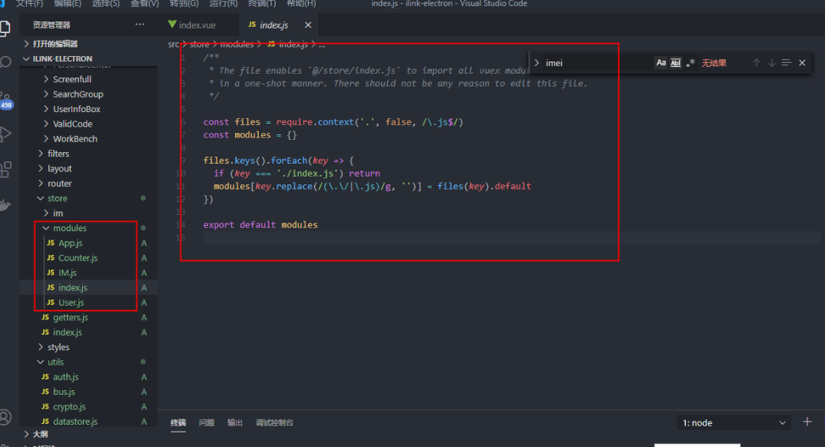Collapse the utils folder
The height and width of the screenshot is (447, 825).
tap(88, 362)
